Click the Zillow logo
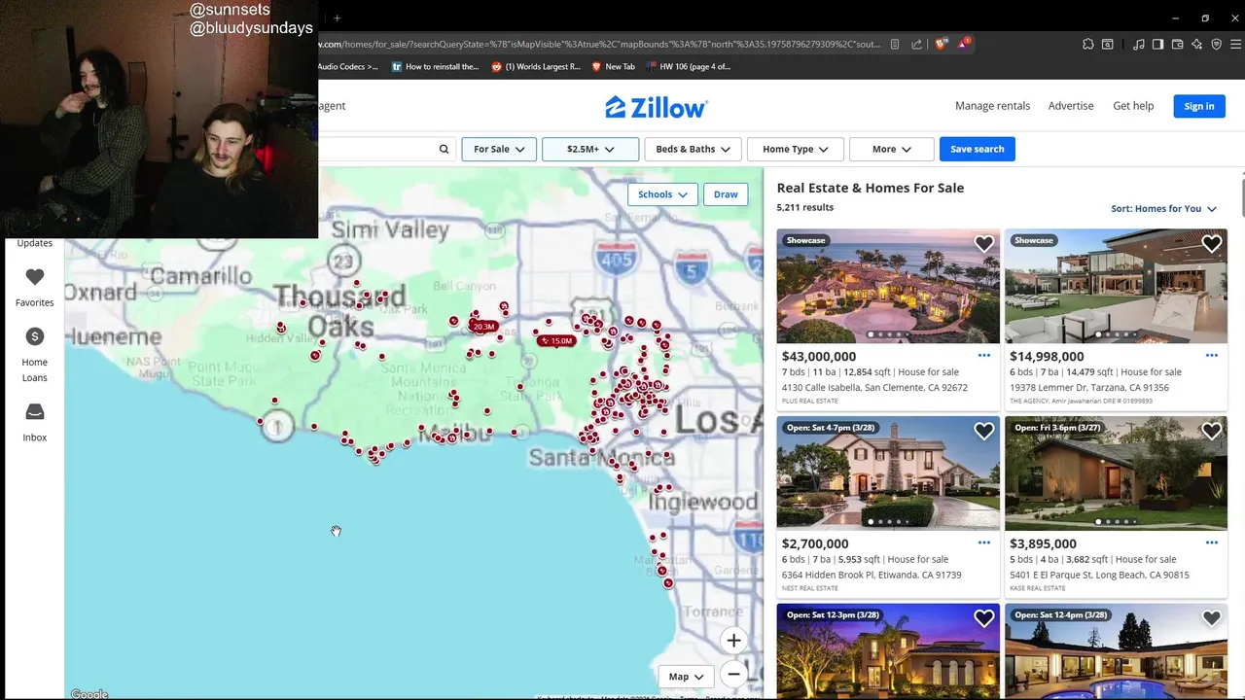The height and width of the screenshot is (700, 1245). pos(657,107)
